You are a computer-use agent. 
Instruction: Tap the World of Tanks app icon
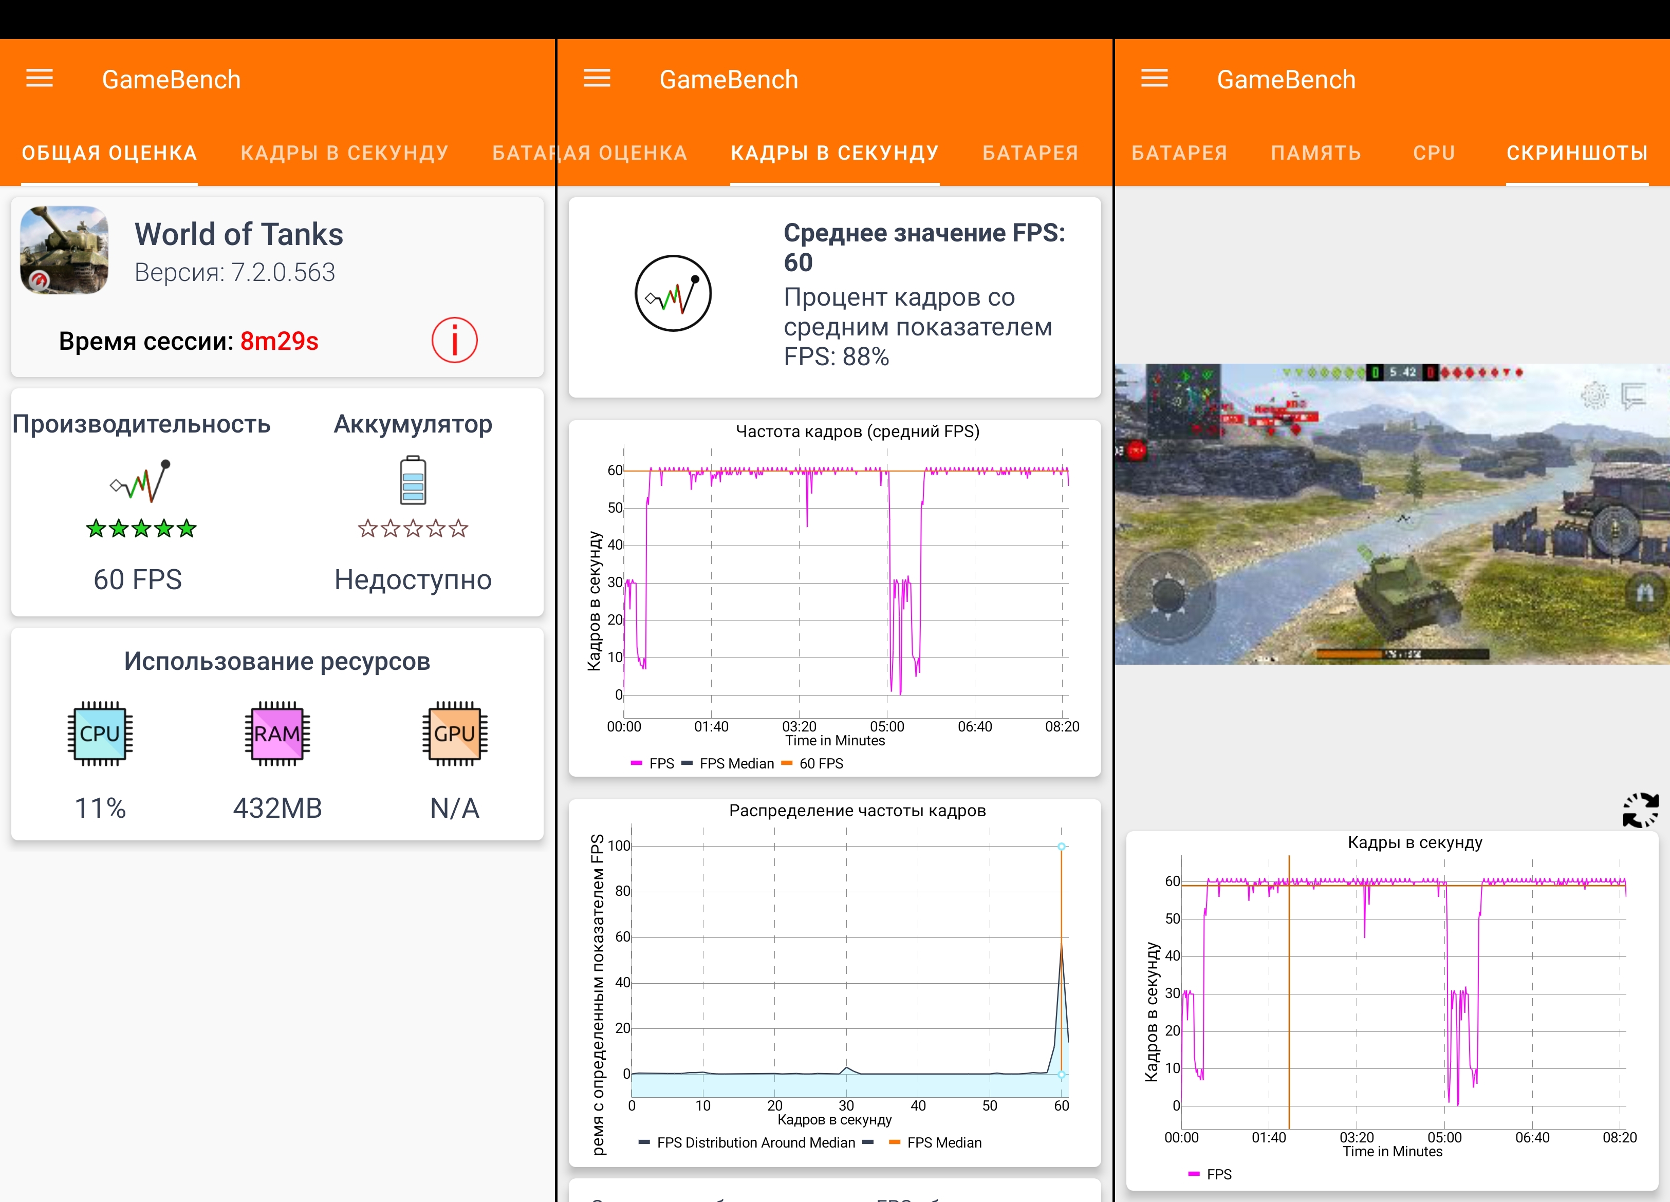coord(64,250)
